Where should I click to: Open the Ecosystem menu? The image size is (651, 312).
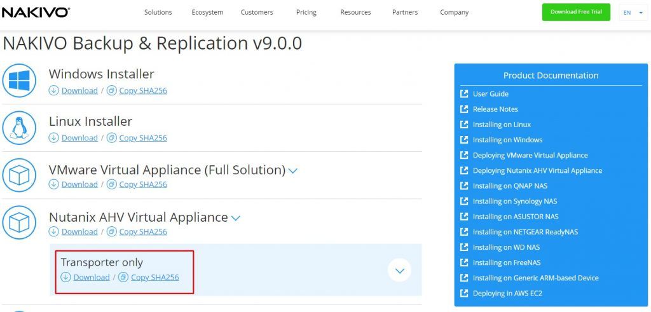click(x=207, y=13)
